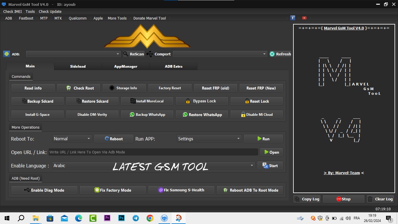Select the MTK section
This screenshot has width=398, height=224.
tap(58, 18)
